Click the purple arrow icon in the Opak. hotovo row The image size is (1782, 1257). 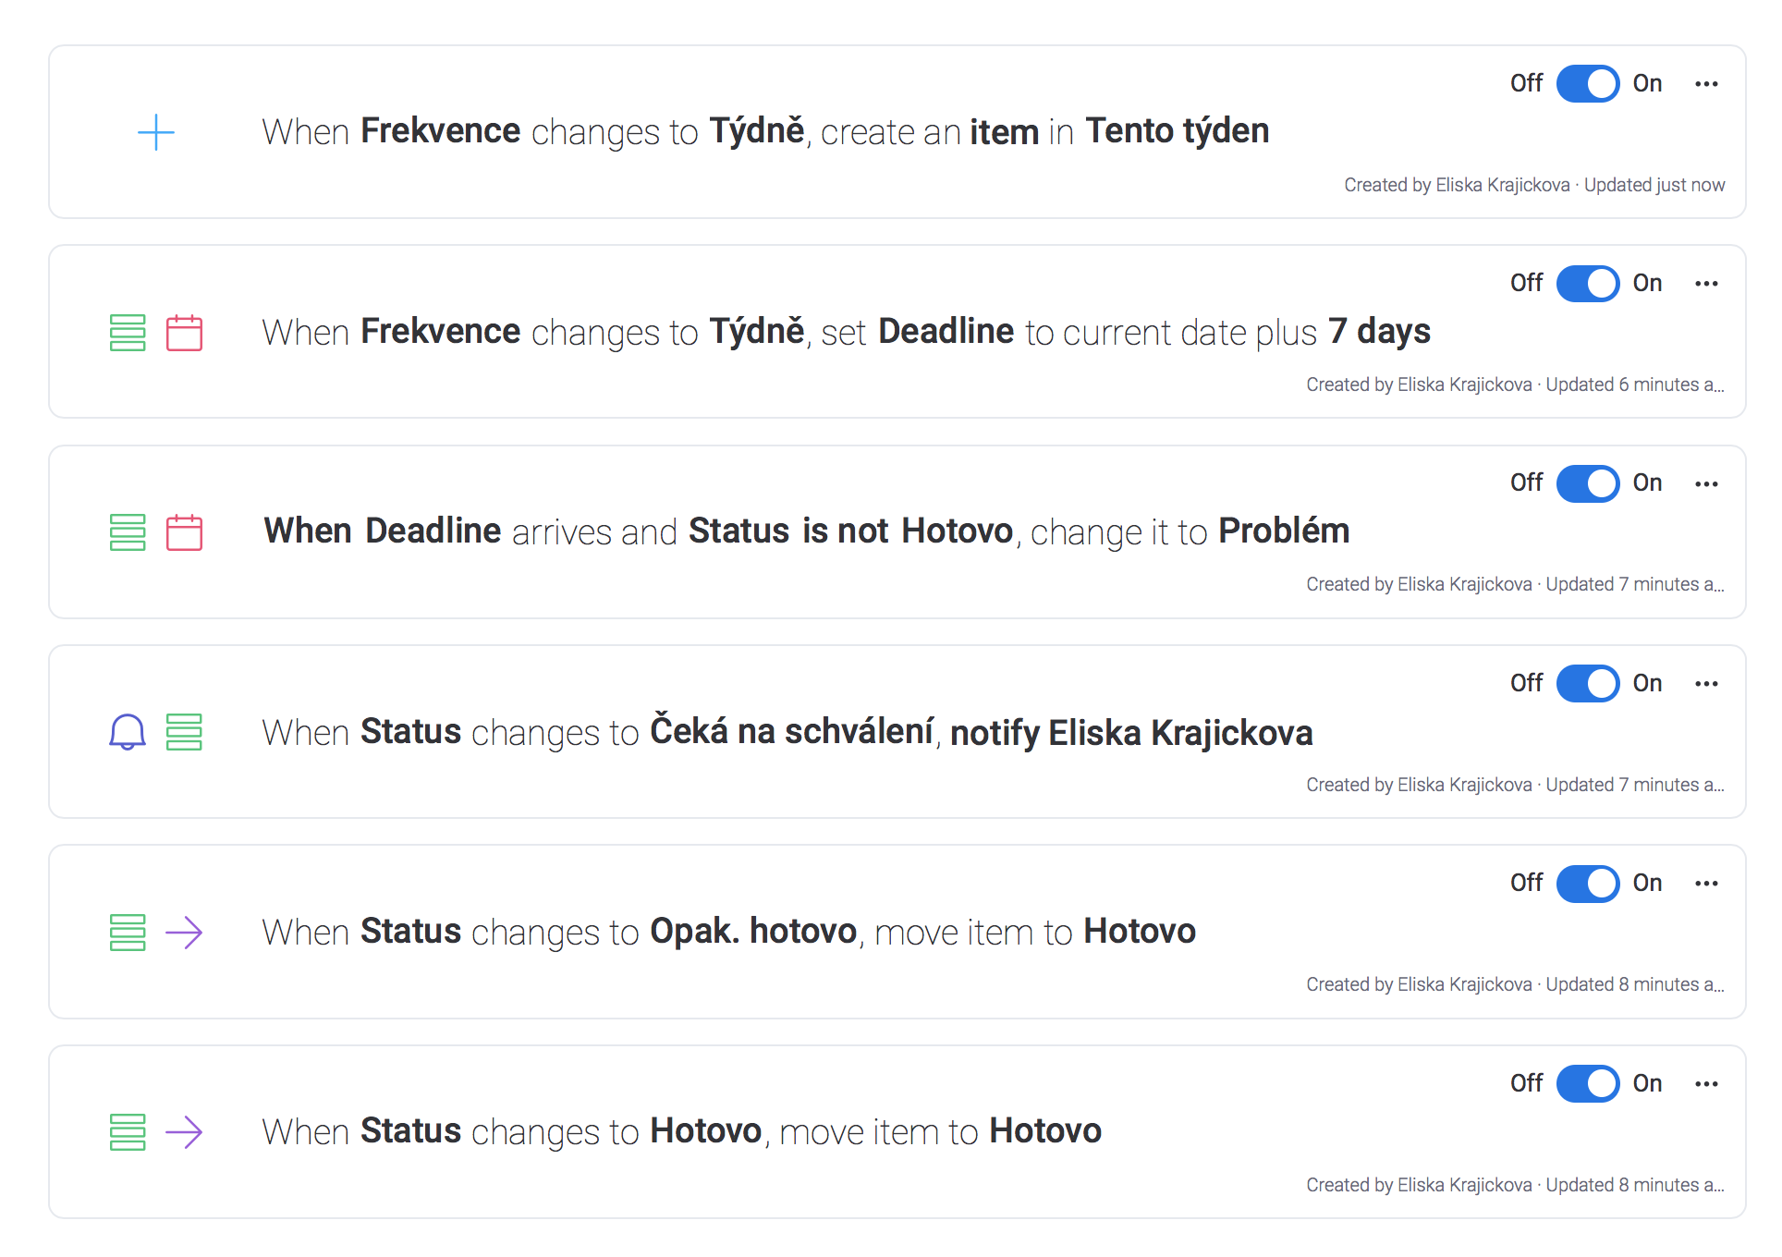pyautogui.click(x=184, y=933)
